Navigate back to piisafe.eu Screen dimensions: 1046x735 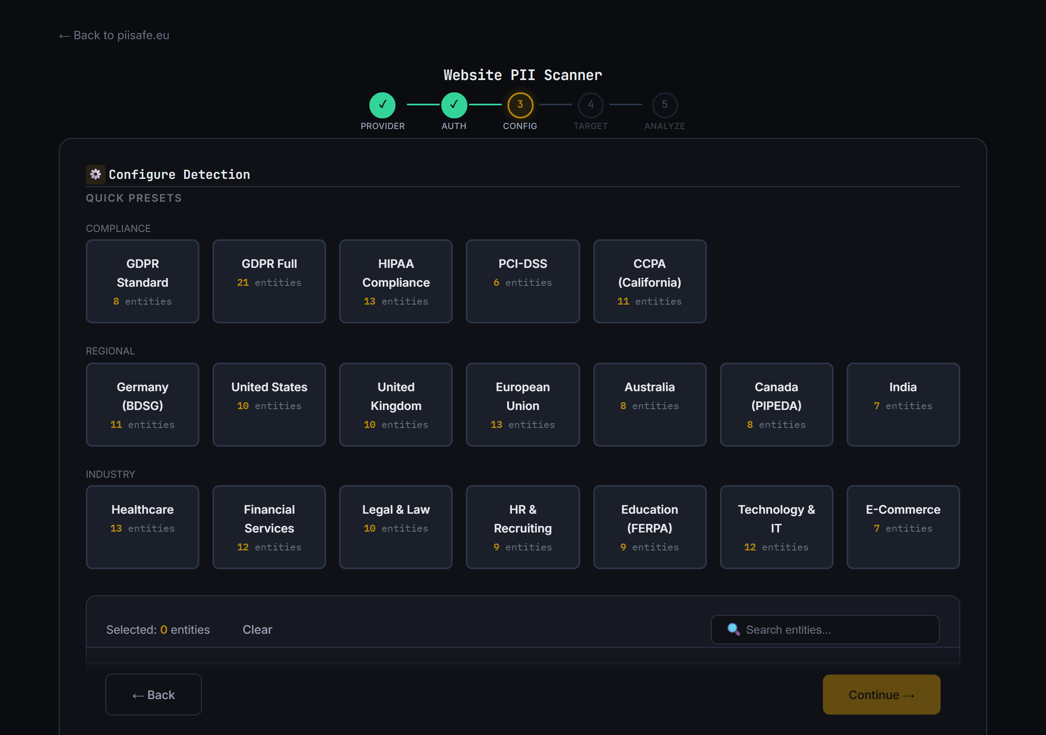point(114,35)
